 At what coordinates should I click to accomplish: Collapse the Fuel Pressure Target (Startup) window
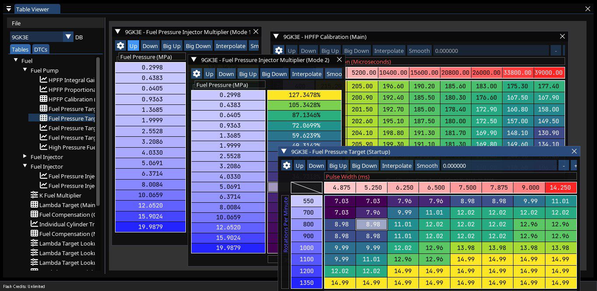(x=284, y=152)
